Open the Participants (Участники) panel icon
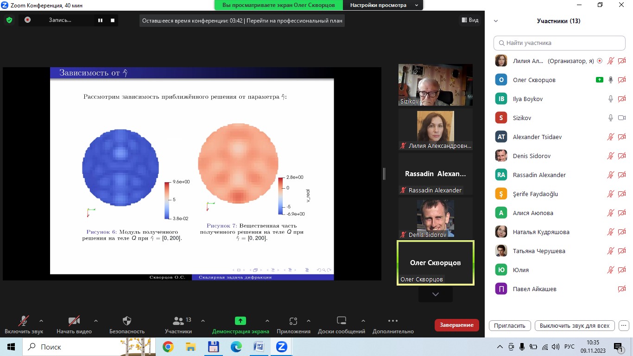Screen dimensions: 633x356 coord(178,321)
